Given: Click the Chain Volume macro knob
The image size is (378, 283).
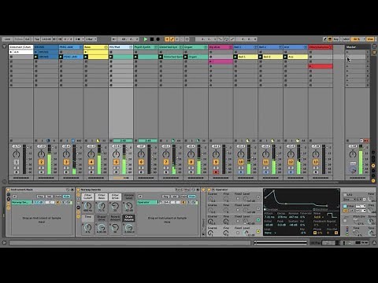Looking at the screenshot, I should tap(128, 227).
